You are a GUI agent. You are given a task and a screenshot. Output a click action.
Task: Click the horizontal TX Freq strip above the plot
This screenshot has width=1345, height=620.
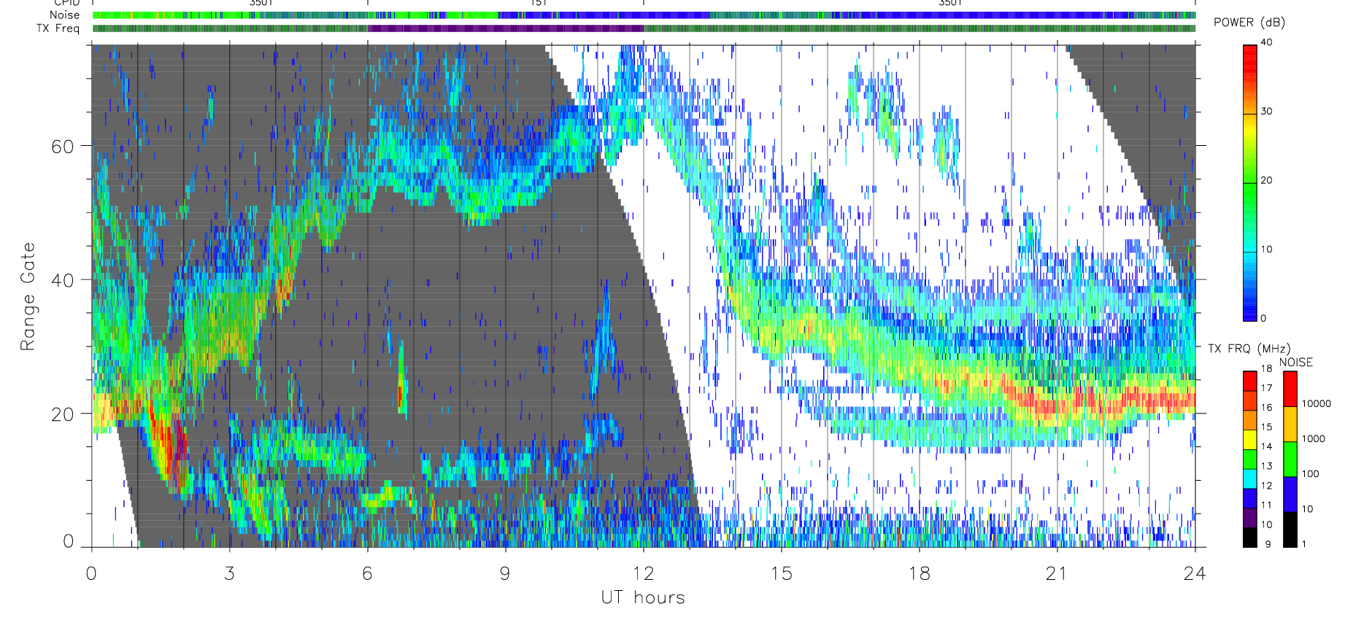click(644, 28)
